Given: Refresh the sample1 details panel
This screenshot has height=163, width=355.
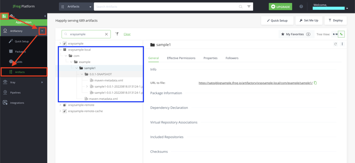Looking at the screenshot, I should coord(335,44).
